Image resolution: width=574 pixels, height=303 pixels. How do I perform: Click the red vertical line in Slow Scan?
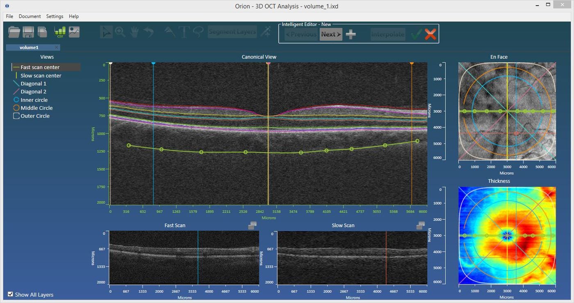pos(386,257)
